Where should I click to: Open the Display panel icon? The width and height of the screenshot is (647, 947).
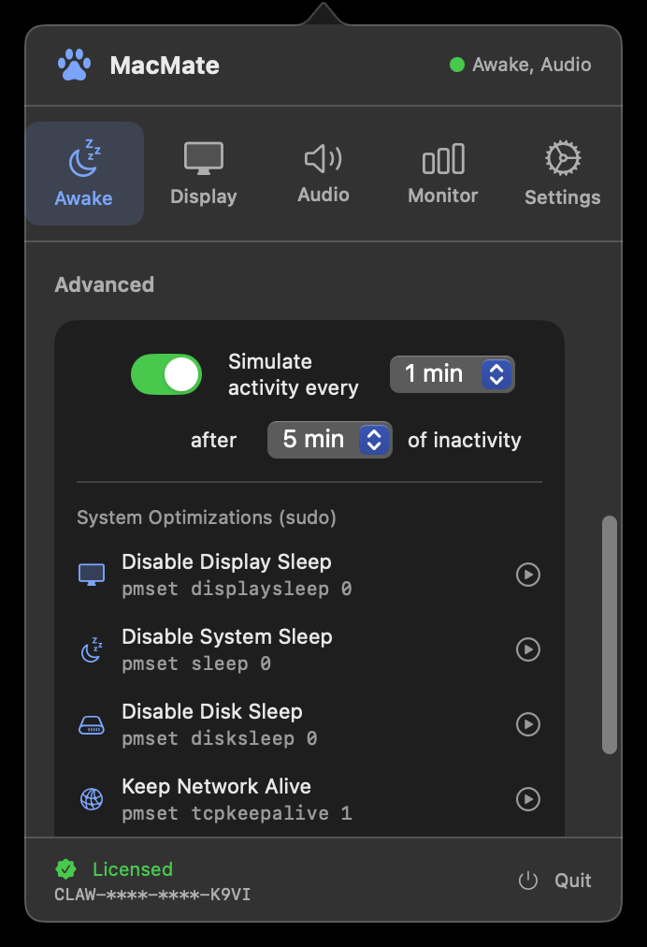pyautogui.click(x=204, y=157)
